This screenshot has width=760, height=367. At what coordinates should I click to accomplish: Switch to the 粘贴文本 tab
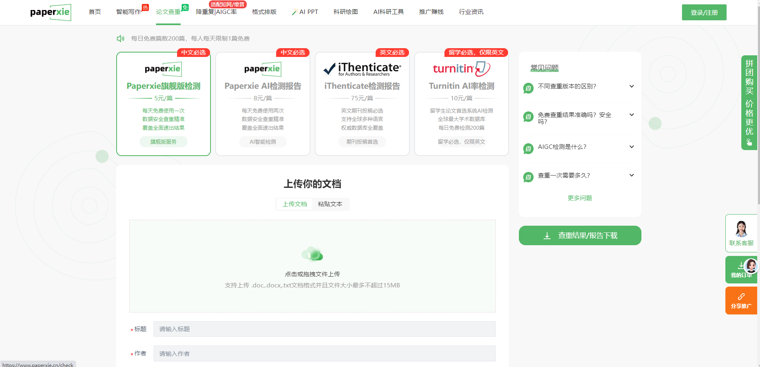tap(330, 204)
